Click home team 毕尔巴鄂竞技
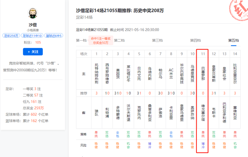The width and height of the screenshot is (248, 157). (182, 74)
